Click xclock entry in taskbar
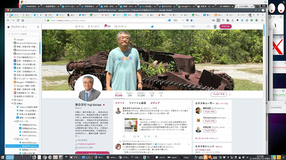Viewport: 286px width, 160px height. pyautogui.click(x=160, y=157)
